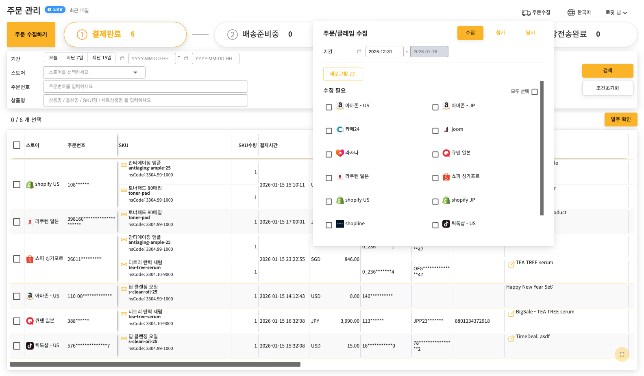The image size is (644, 376).
Task: Click 닫기 to close the popup
Action: pos(531,33)
